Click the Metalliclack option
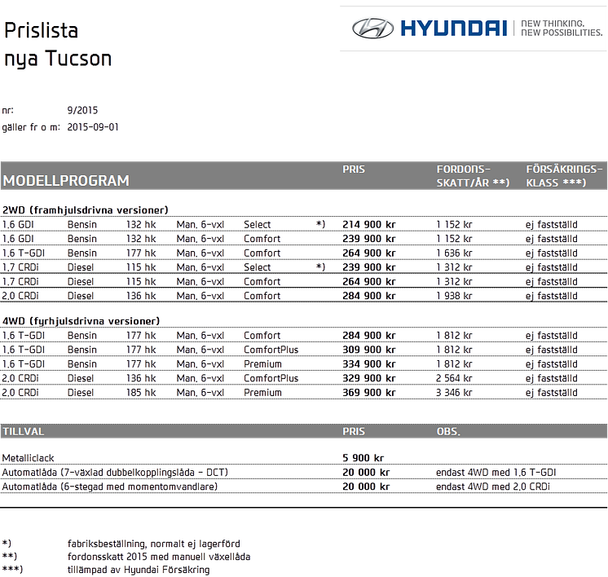This screenshot has width=608, height=577. pyautogui.click(x=28, y=458)
